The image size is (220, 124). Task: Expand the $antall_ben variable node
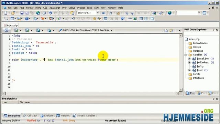click(189, 59)
